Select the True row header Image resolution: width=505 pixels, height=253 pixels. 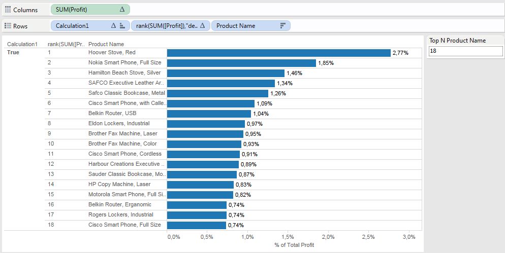(x=13, y=53)
